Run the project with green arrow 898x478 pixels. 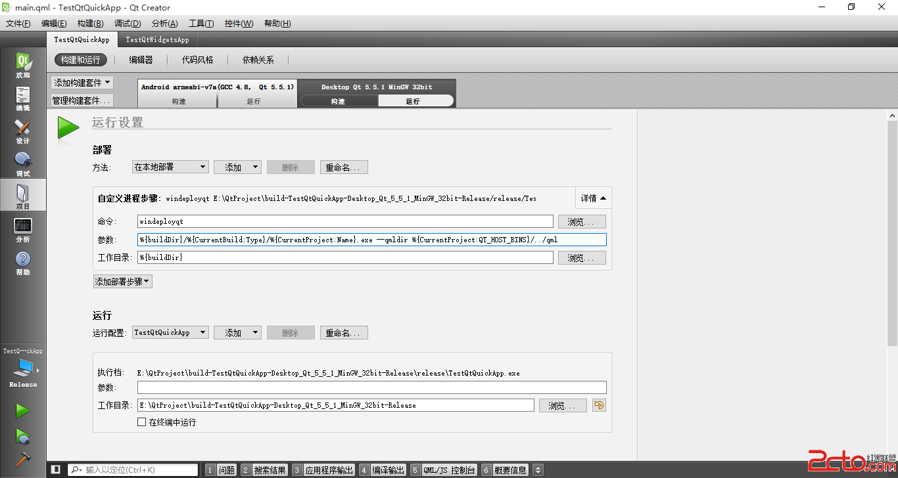click(23, 411)
